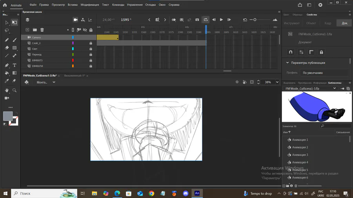Add a new layer in timeline
The width and height of the screenshot is (353, 198).
click(27, 30)
